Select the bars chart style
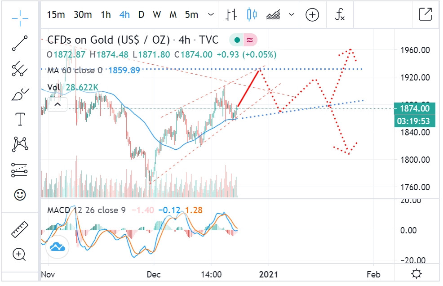The image size is (443, 286). pos(231,15)
